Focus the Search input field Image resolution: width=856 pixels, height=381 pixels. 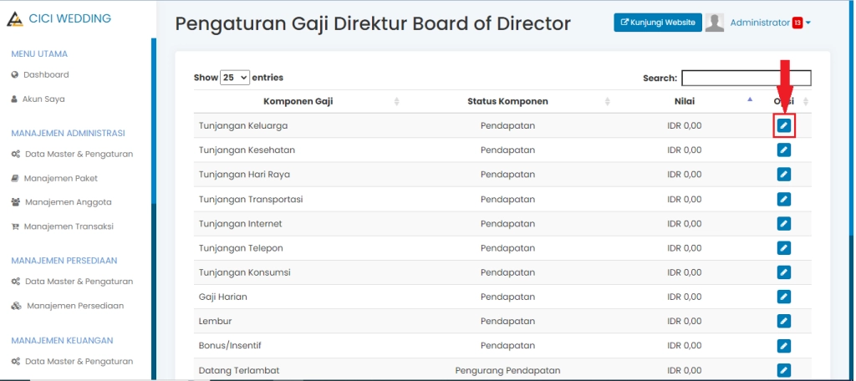746,78
